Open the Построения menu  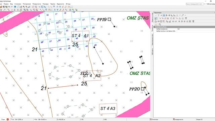pyautogui.click(x=27, y=4)
